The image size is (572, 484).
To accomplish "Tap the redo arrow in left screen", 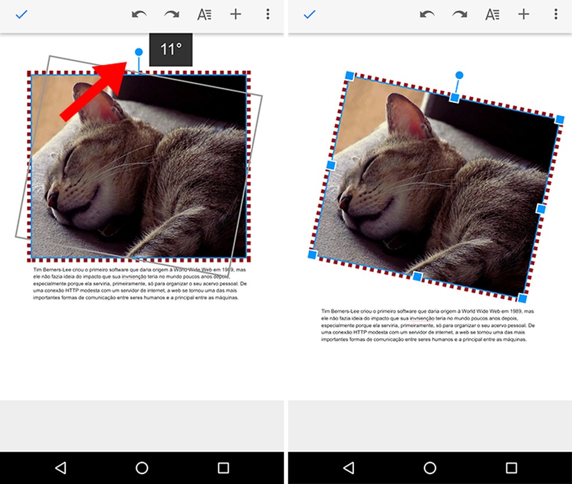I will [172, 15].
